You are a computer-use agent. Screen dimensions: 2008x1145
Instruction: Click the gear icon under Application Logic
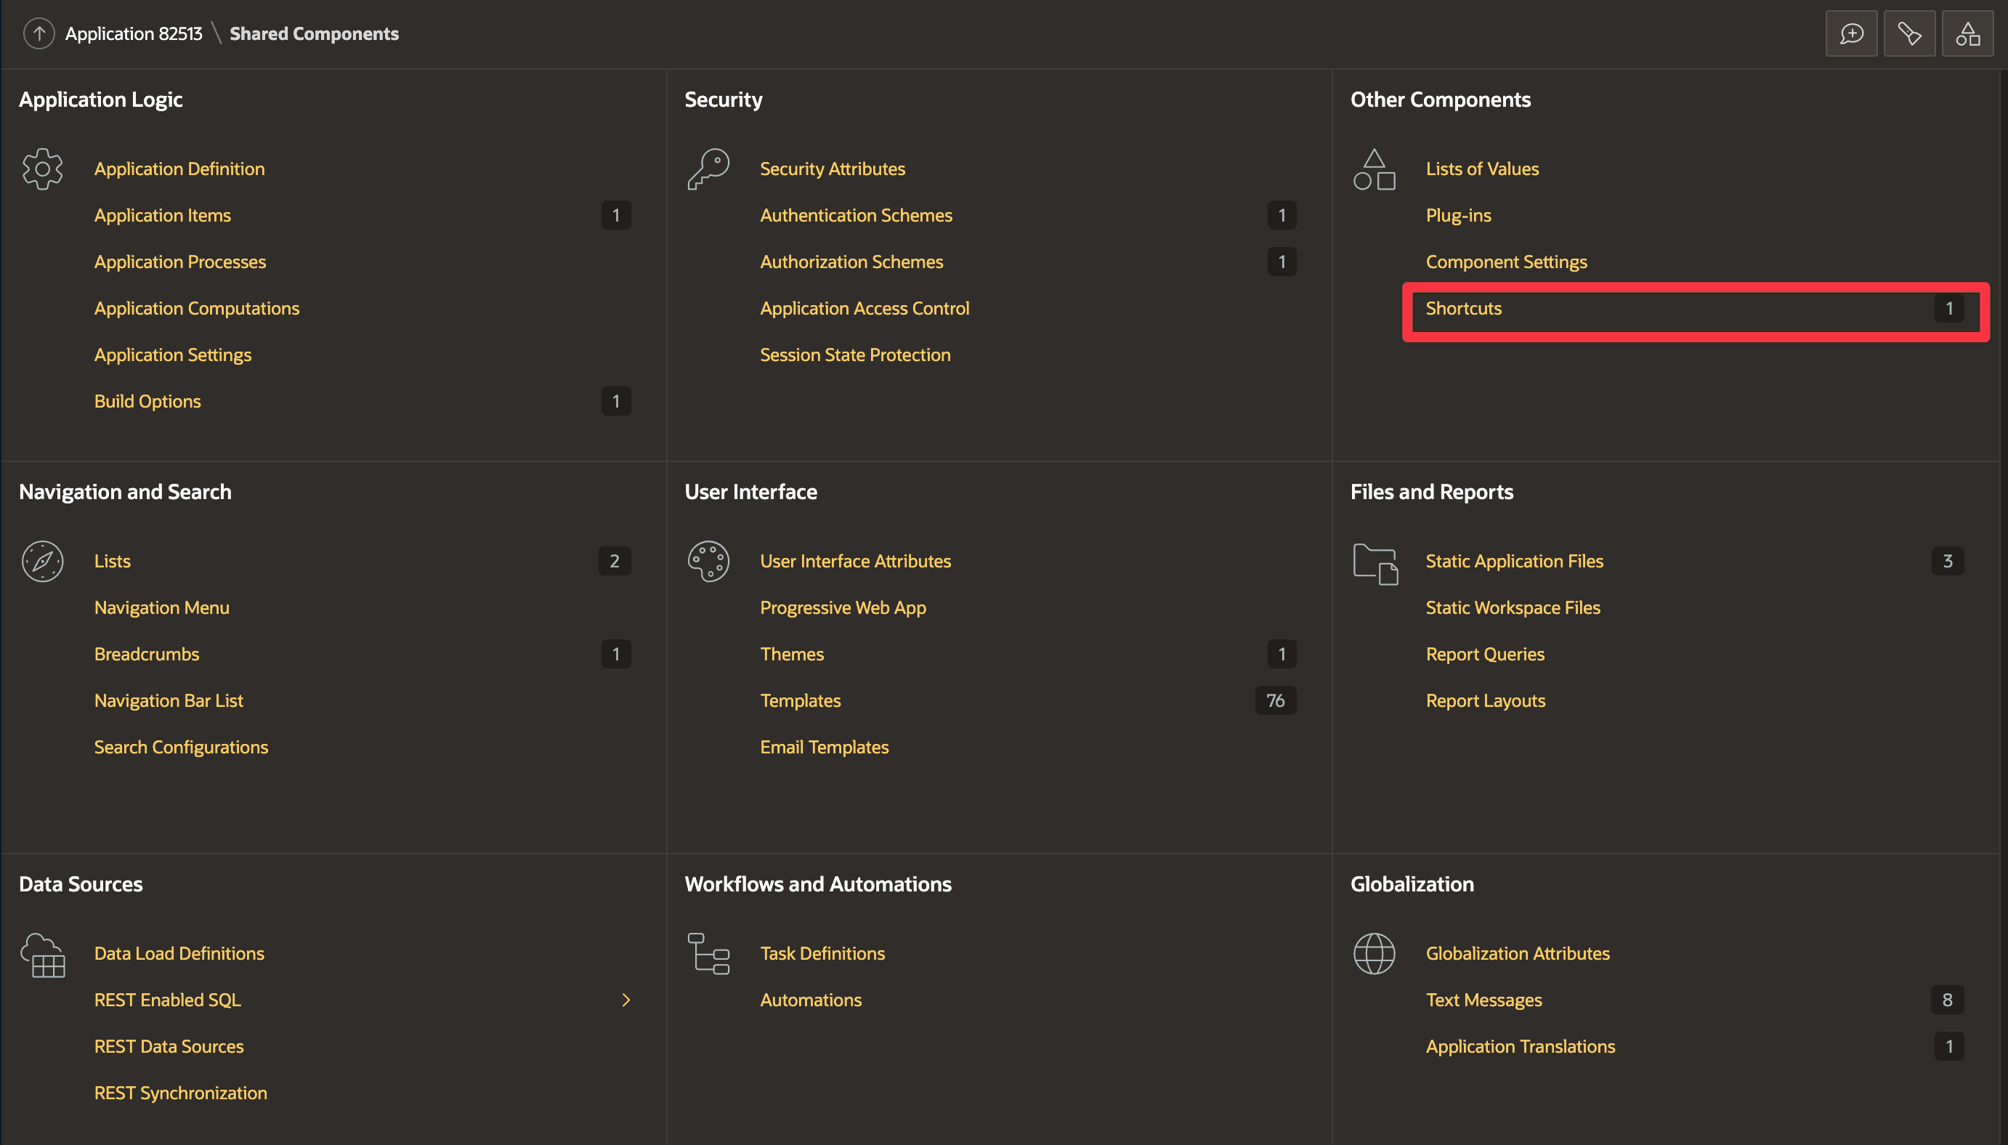coord(42,169)
